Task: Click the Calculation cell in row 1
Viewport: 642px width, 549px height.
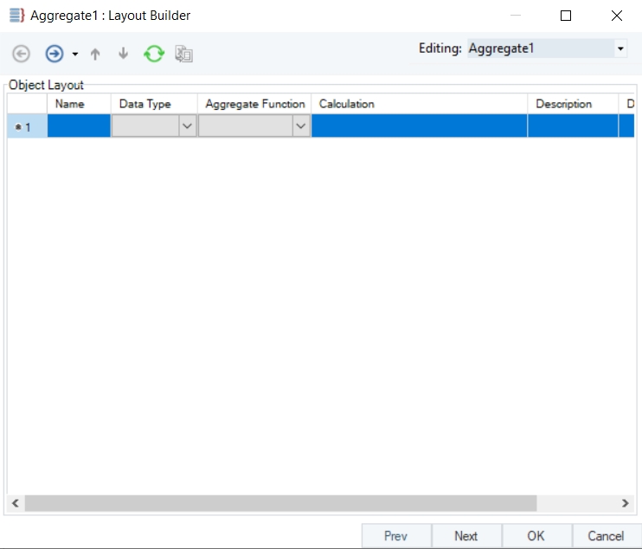Action: (419, 126)
